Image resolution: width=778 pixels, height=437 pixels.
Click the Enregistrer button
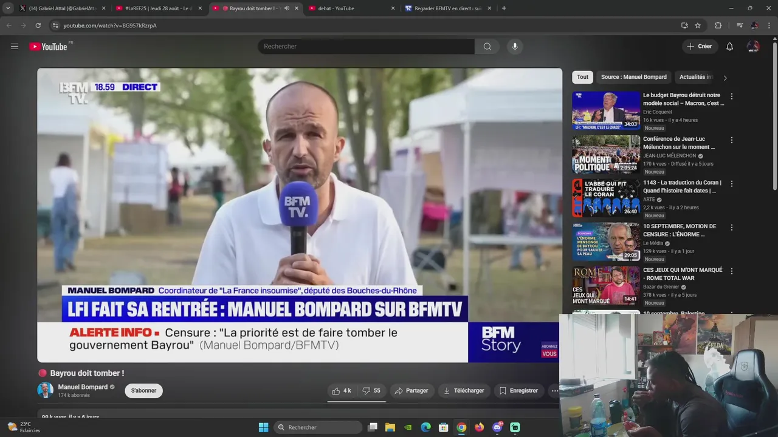coord(518,391)
